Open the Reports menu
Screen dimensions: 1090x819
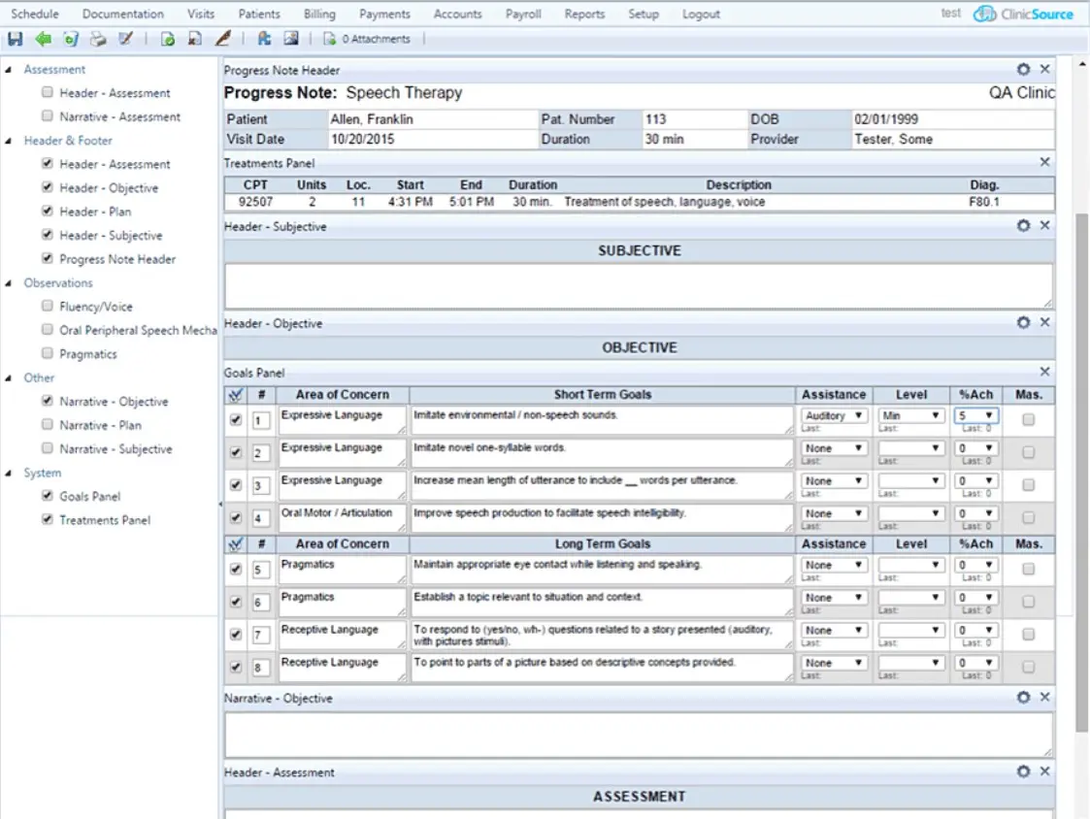click(x=584, y=14)
